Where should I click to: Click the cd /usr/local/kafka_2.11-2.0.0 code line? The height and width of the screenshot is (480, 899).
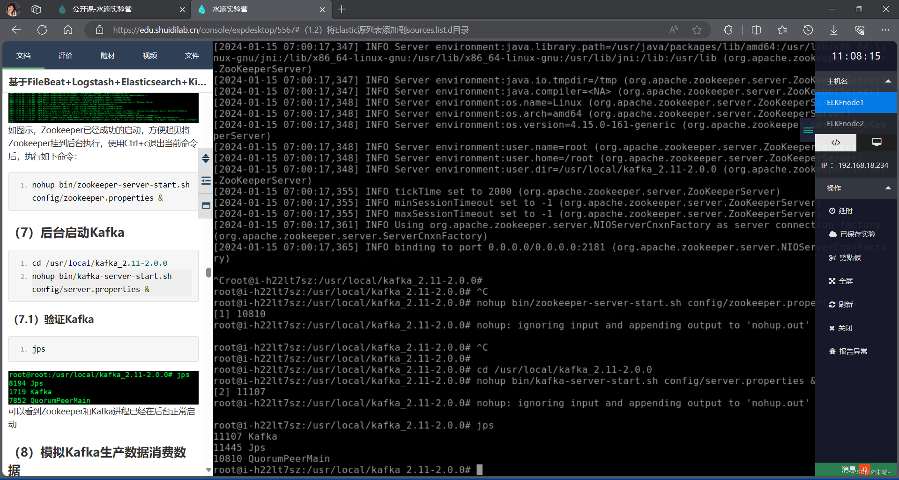[99, 263]
